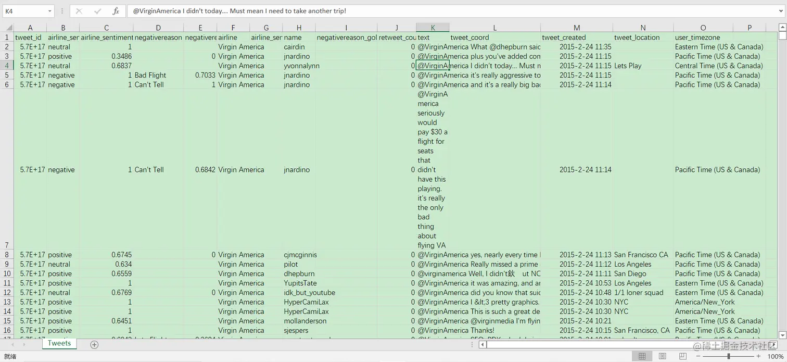Select the Lets Play location cell
The image size is (787, 362).
[x=643, y=66]
